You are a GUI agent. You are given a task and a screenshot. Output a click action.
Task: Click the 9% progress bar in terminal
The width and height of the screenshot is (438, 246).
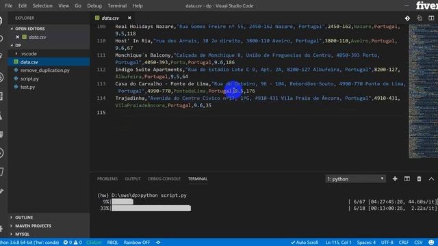click(123, 202)
